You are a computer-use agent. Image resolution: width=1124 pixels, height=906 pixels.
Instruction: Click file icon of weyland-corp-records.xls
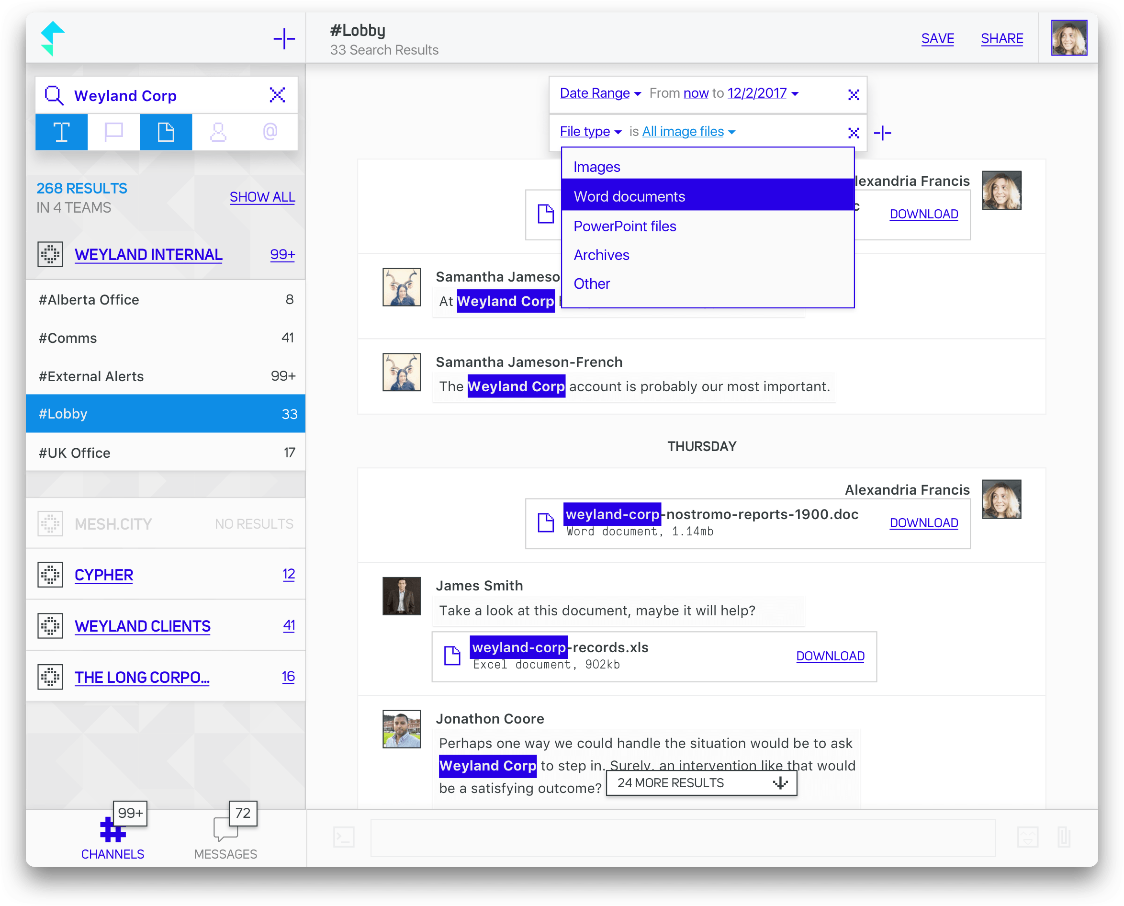(452, 656)
